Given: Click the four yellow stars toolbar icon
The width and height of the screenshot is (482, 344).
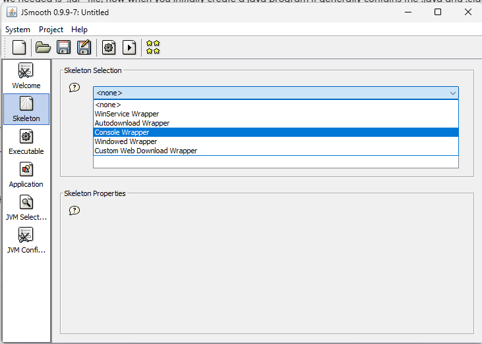Looking at the screenshot, I should pos(153,47).
